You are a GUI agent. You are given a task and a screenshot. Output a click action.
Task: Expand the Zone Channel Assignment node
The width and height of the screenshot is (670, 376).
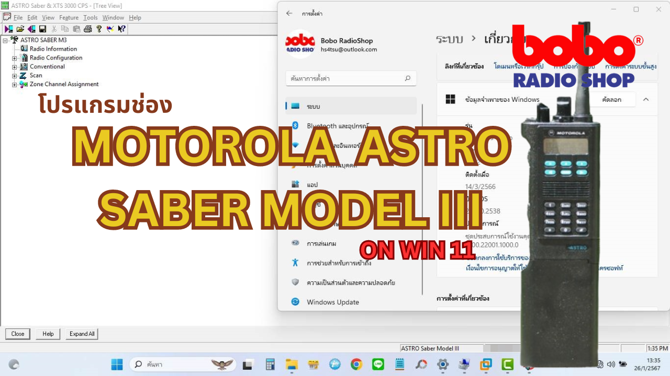point(15,85)
